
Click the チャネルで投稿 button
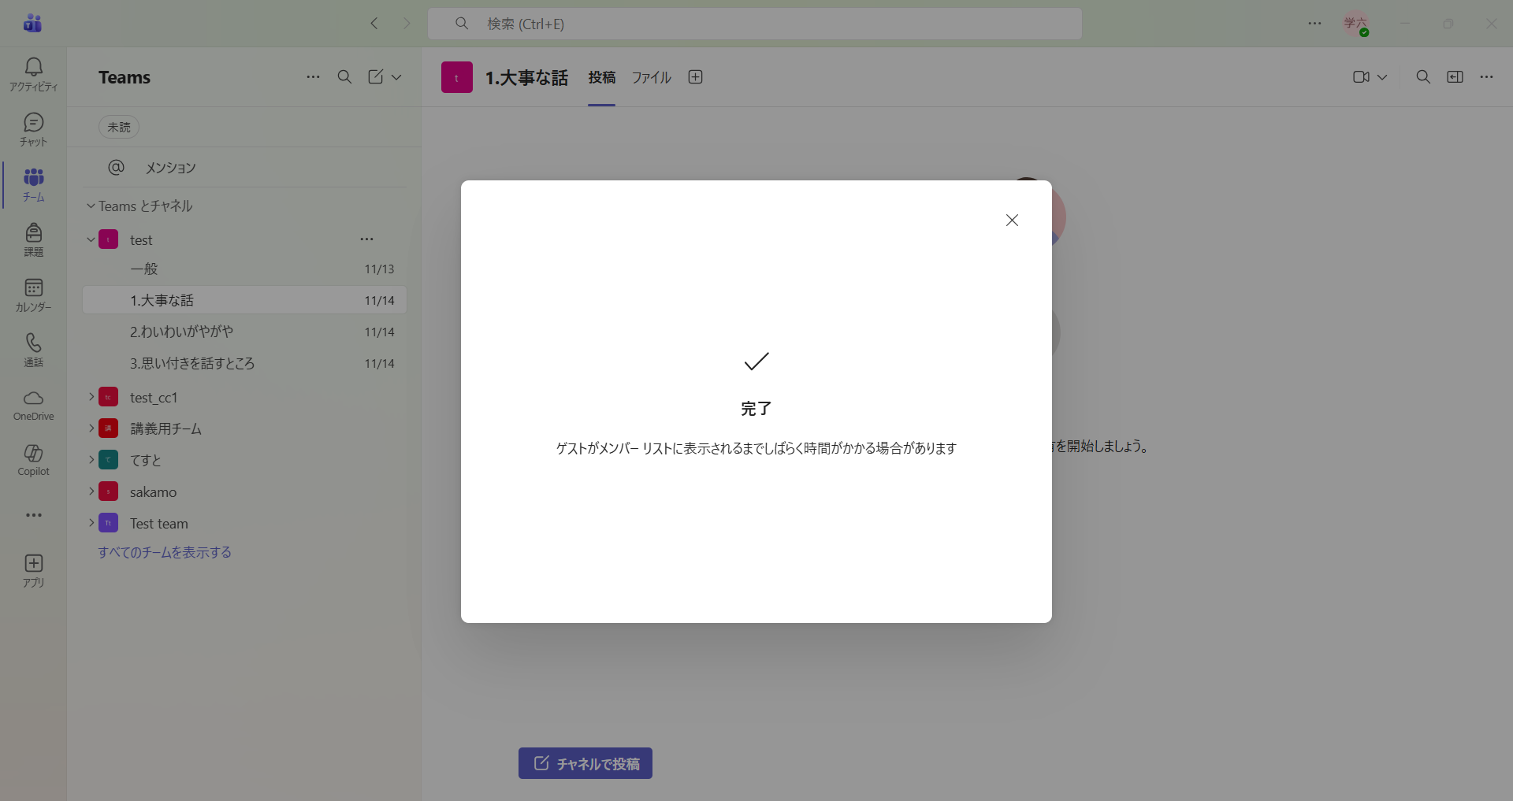[x=585, y=763]
